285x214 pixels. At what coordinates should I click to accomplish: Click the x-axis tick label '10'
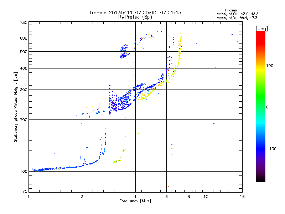(206, 197)
